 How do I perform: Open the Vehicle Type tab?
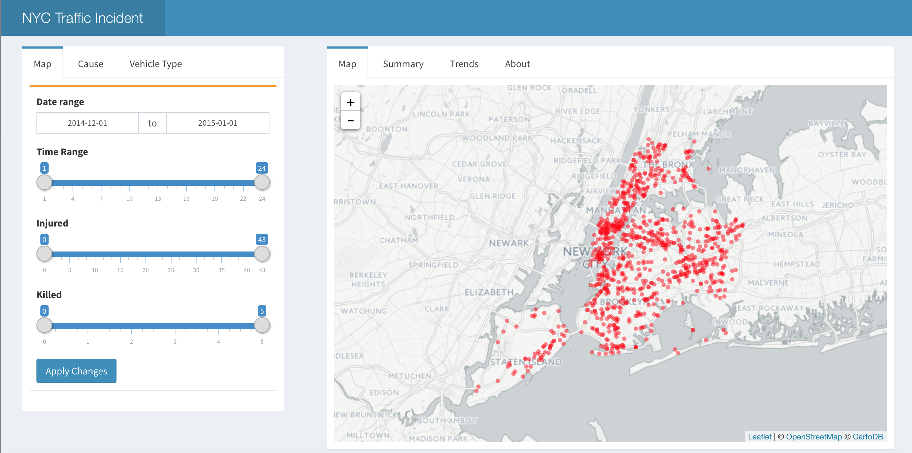pyautogui.click(x=155, y=64)
